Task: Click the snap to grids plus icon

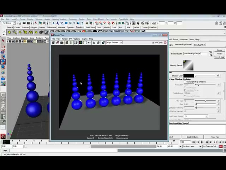Action: click(x=53, y=23)
